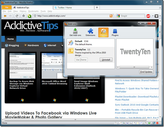164x127 pixels.
Task: Click Uninstall for TwentyTen theme
Action: pyautogui.click(x=106, y=60)
